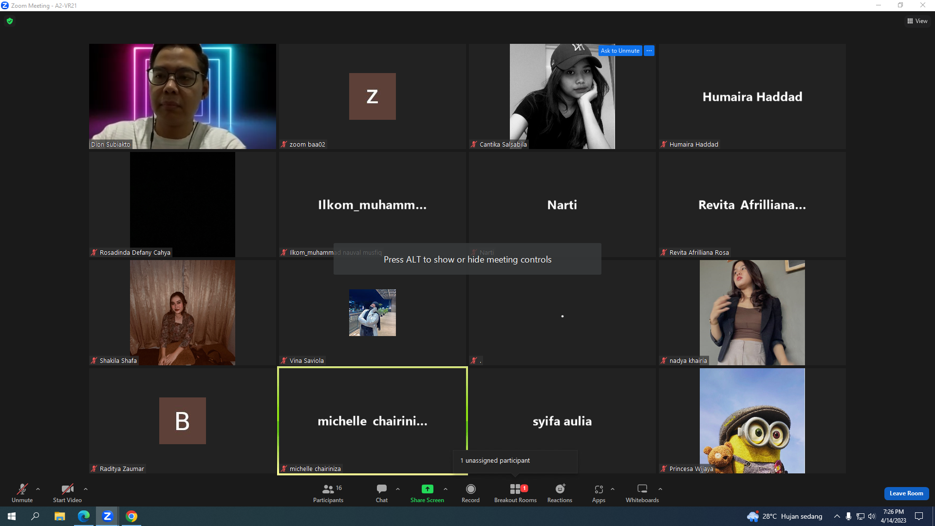The width and height of the screenshot is (935, 526).
Task: Open Google Chrome from the taskbar
Action: click(x=131, y=516)
